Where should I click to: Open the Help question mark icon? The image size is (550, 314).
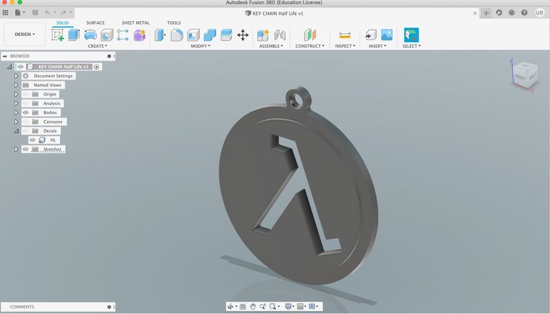click(524, 13)
